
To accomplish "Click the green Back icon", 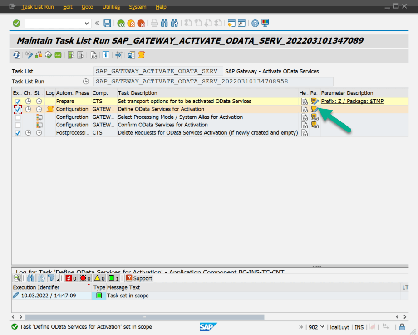I will tap(121, 24).
